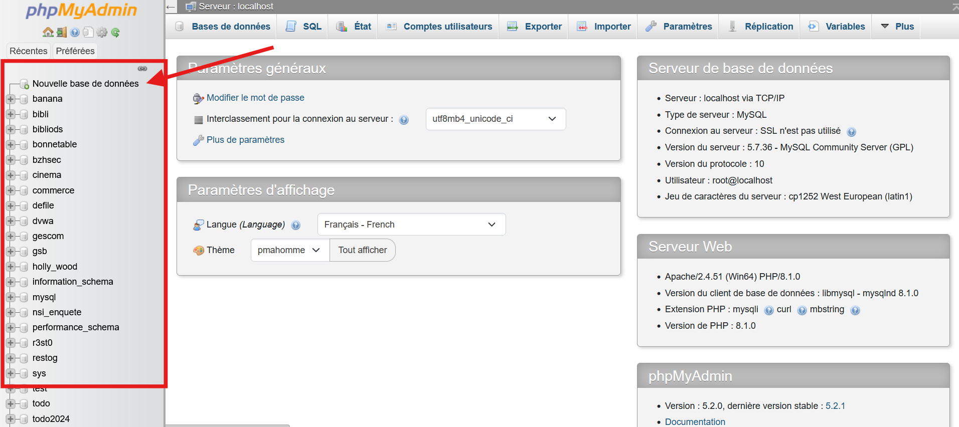Viewport: 959px width, 427px height.
Task: Click the banana database cylinder icon
Action: (x=24, y=99)
